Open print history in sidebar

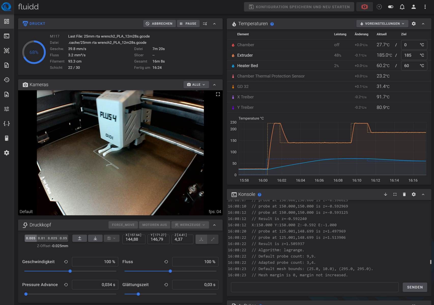click(7, 80)
